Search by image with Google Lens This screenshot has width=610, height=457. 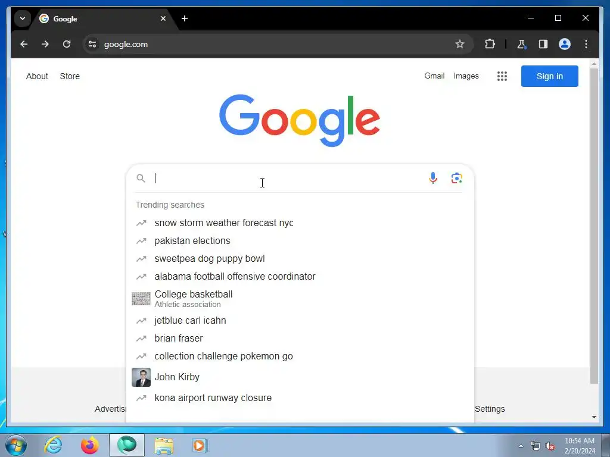[457, 178]
